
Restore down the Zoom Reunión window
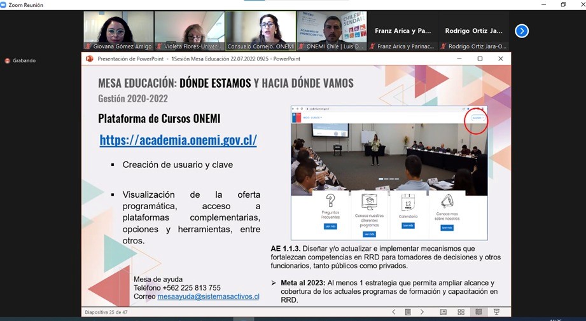click(563, 4)
